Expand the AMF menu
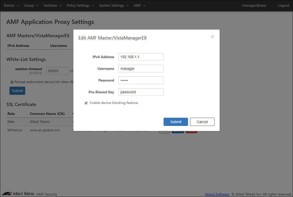This screenshot has height=197, width=293. 139,5
